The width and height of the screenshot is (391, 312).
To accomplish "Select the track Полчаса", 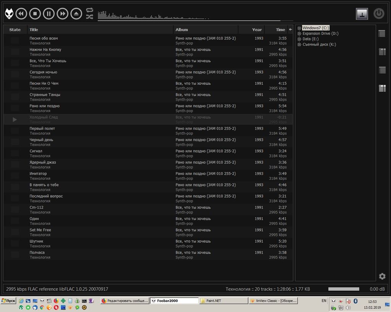I will (x=148, y=255).
